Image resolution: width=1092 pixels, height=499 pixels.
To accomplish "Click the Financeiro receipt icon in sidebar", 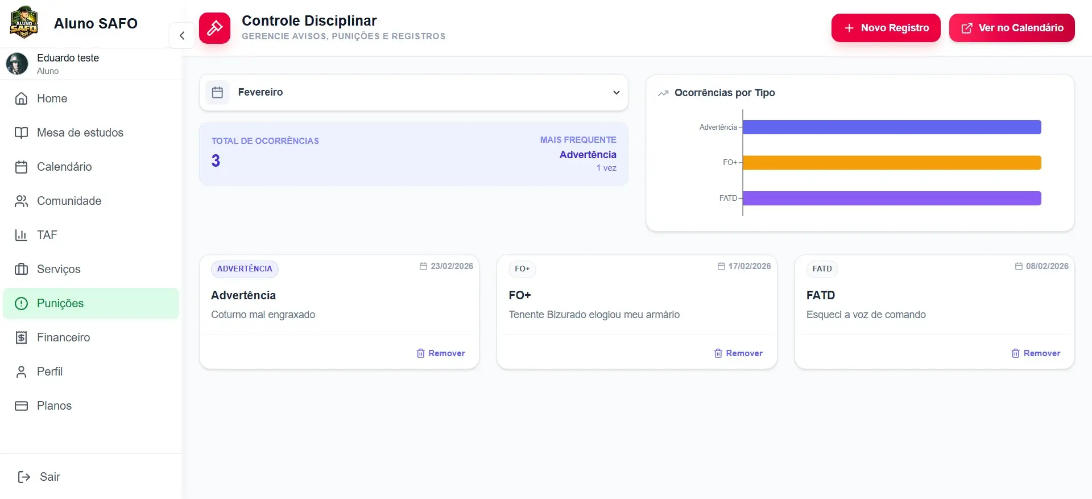I will click(x=21, y=337).
